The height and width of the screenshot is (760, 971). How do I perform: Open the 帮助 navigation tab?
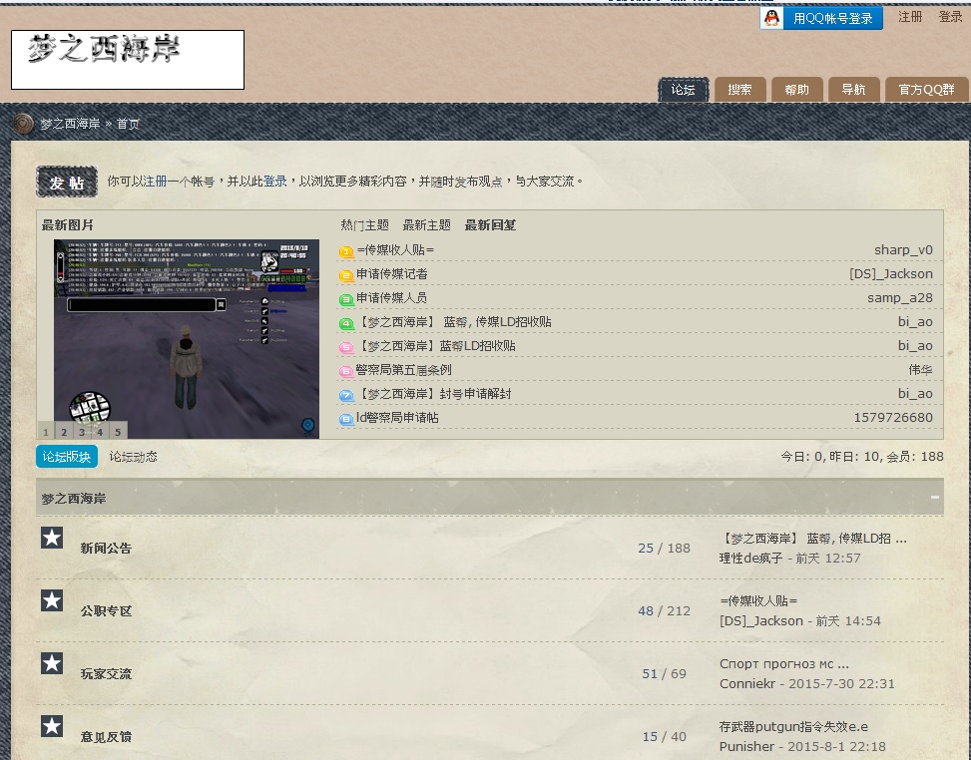pyautogui.click(x=797, y=90)
